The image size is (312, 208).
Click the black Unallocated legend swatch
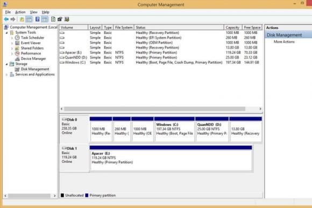pos(62,195)
